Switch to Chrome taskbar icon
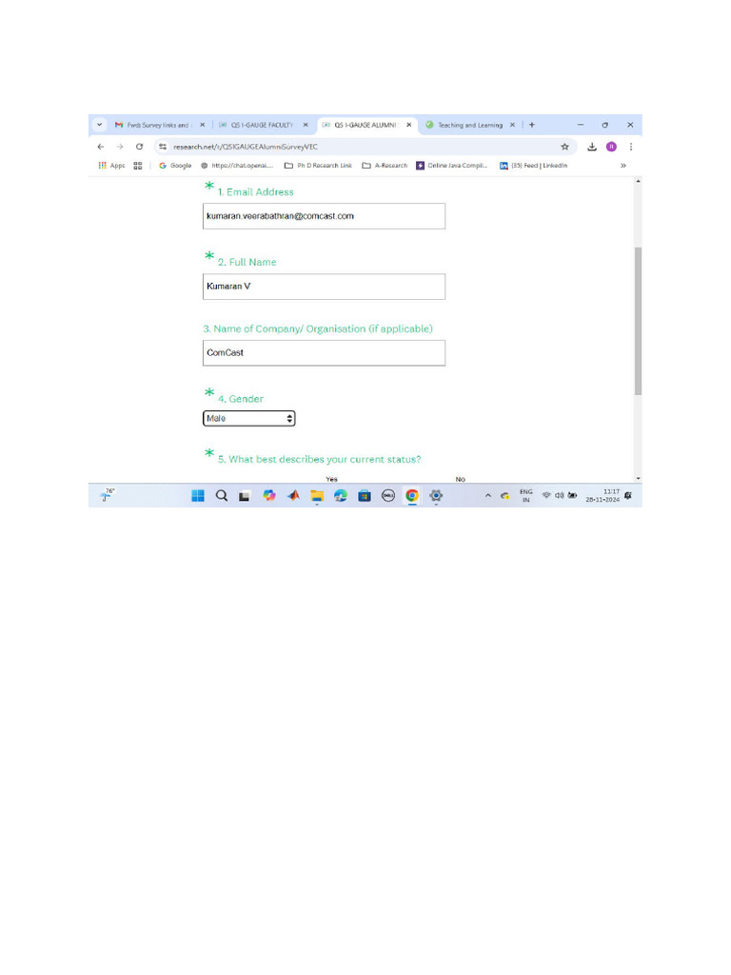 click(x=411, y=495)
